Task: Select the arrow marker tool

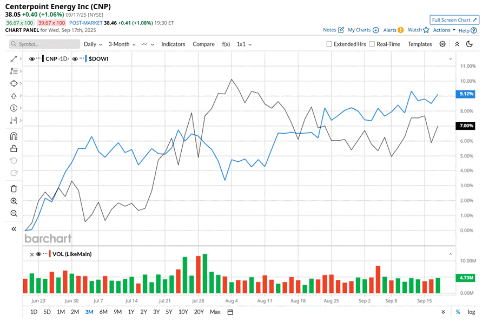Action: click(x=14, y=96)
